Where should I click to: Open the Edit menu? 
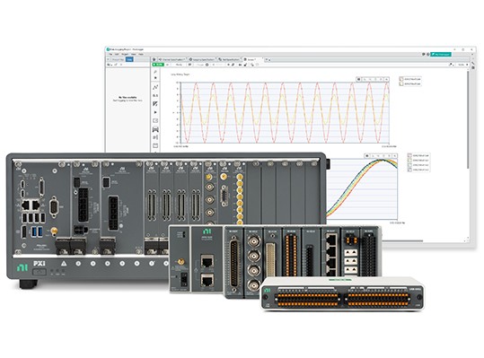(x=117, y=54)
